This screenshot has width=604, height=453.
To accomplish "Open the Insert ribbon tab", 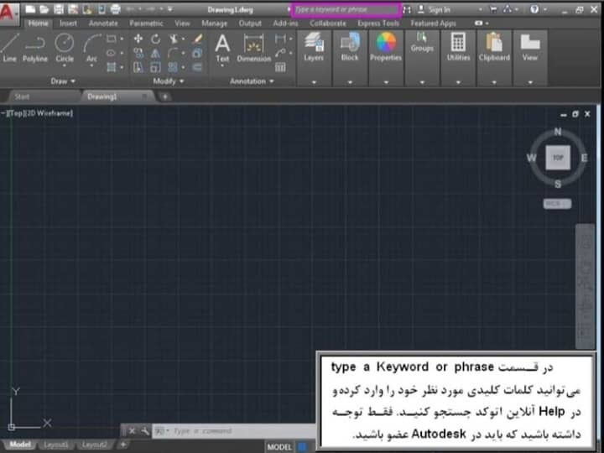I will [x=68, y=23].
